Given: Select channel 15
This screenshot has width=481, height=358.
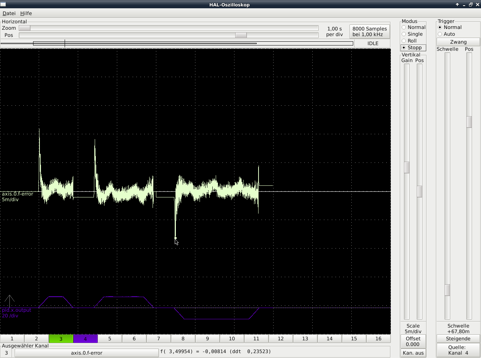Looking at the screenshot, I should tap(354, 339).
